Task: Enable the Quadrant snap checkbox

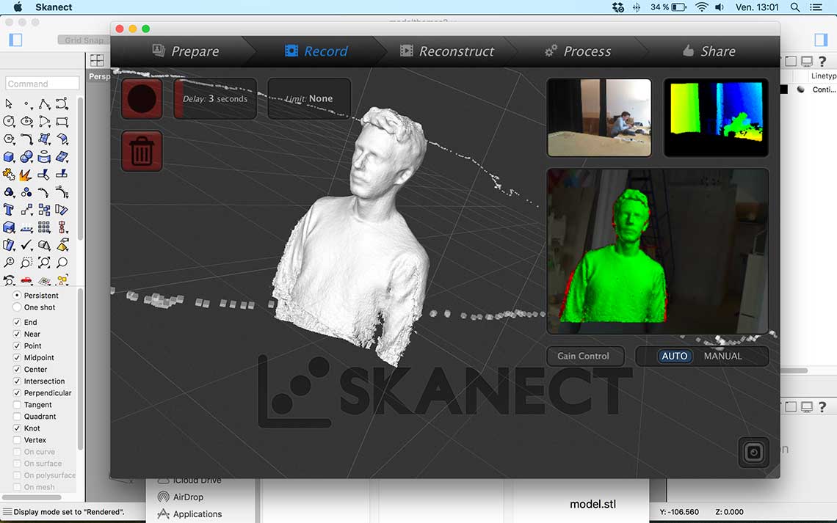Action: tap(17, 417)
